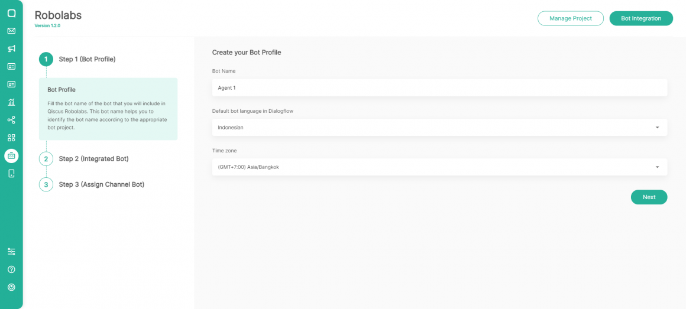Click the share nodes integration icon
This screenshot has width=686, height=309.
point(11,120)
